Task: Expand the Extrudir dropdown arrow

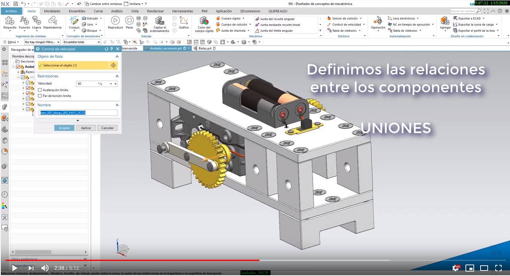Action: [x=101, y=18]
